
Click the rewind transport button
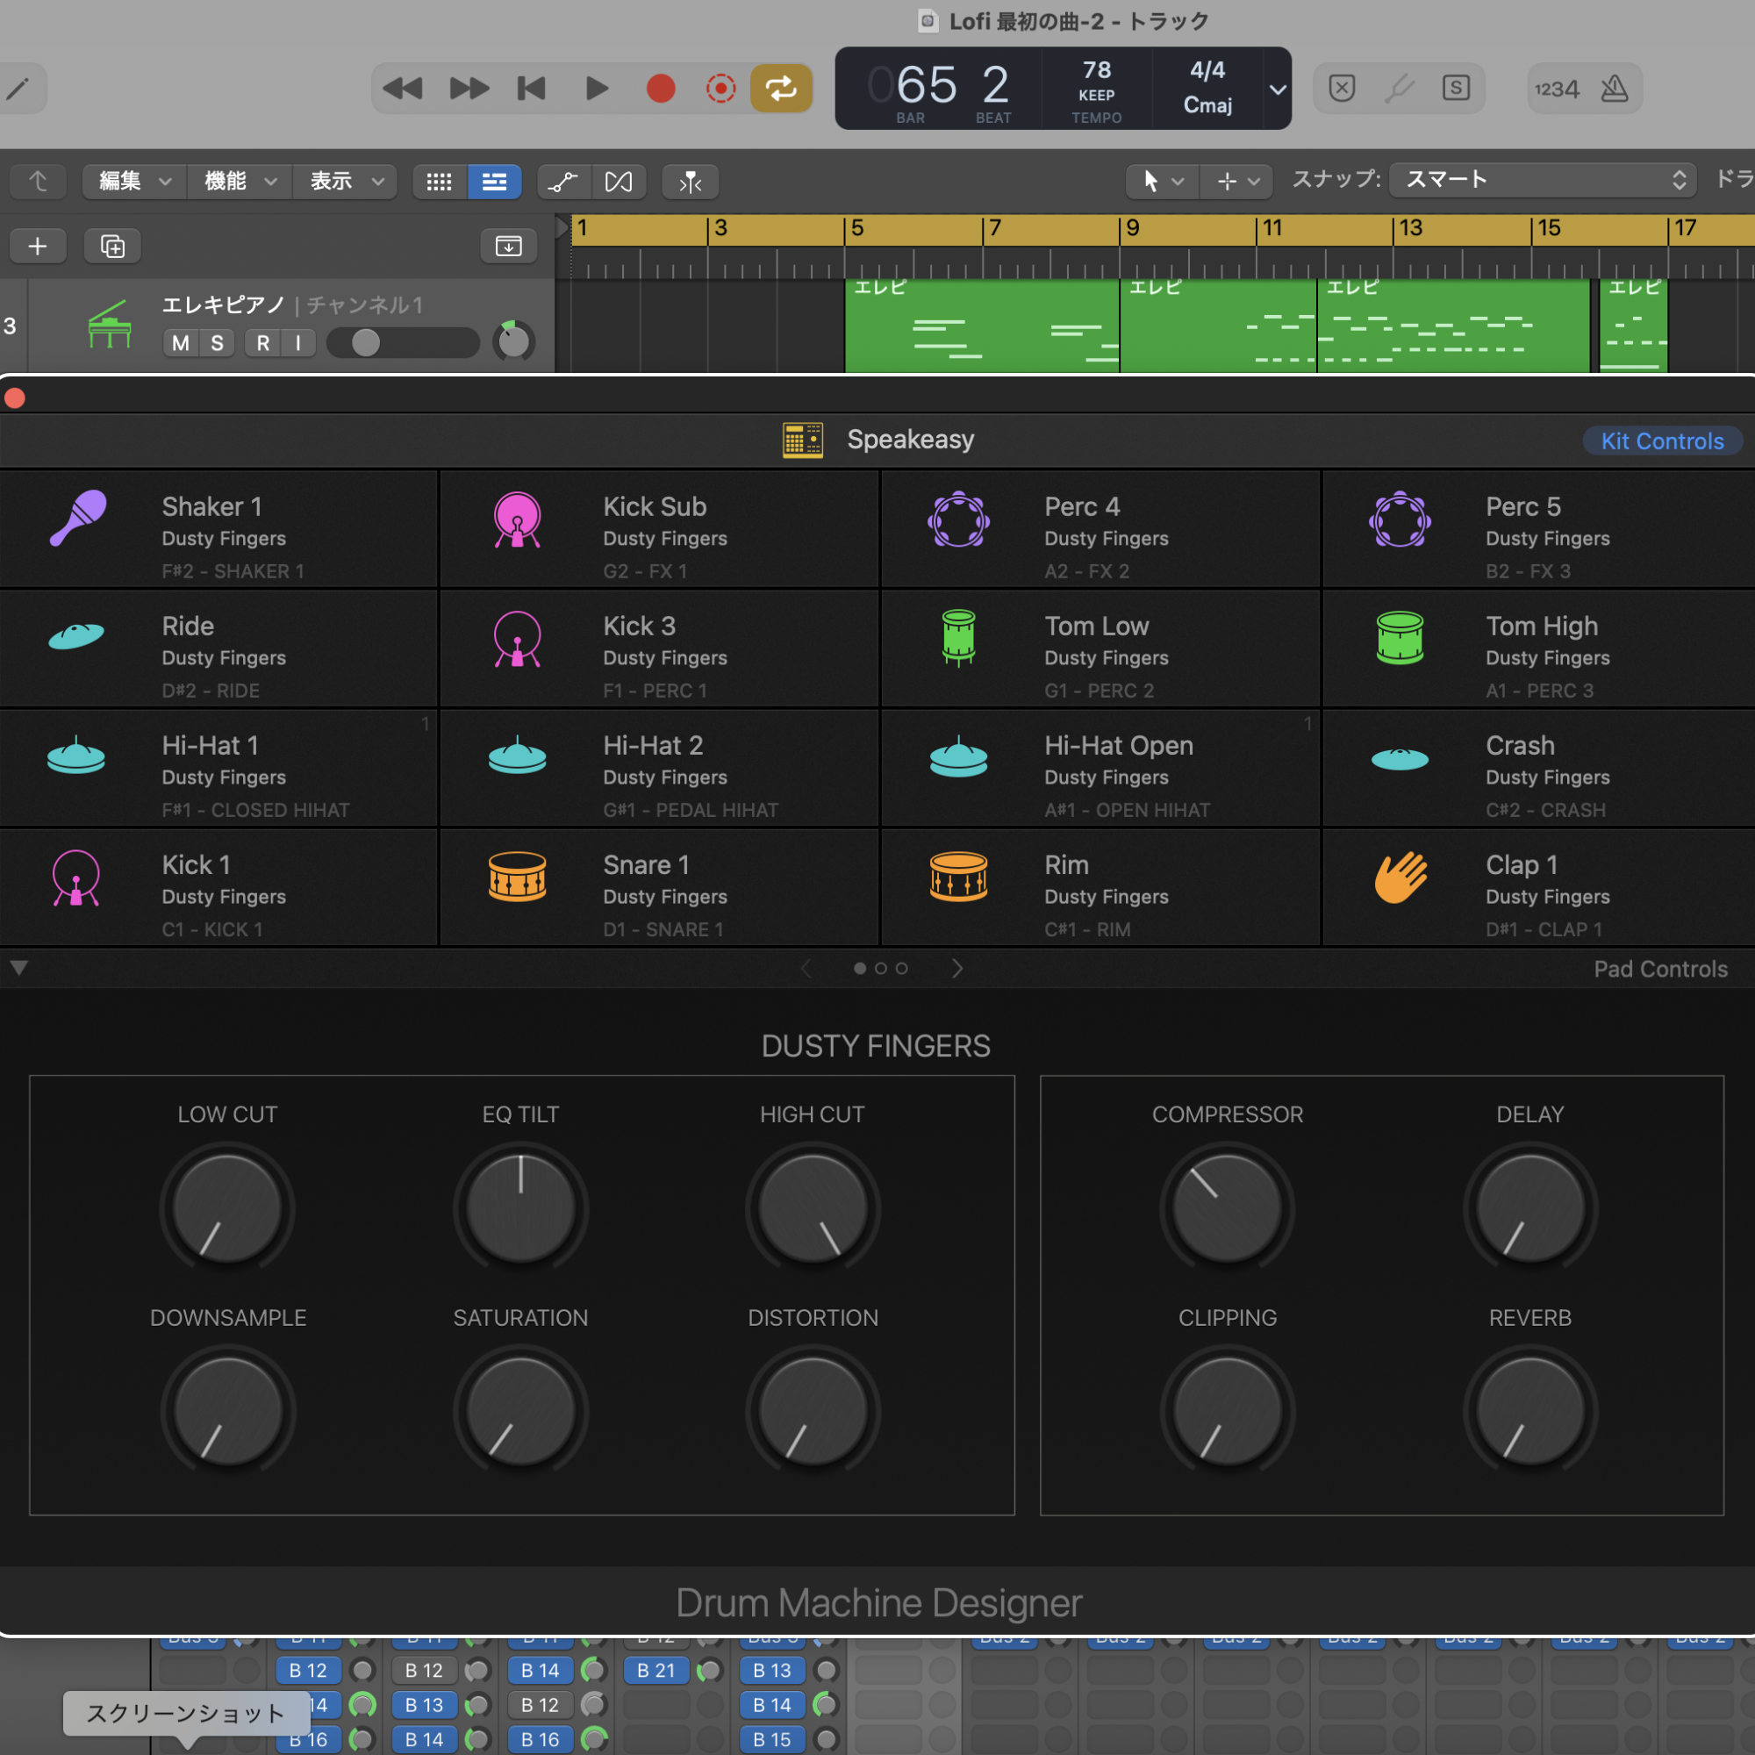[x=403, y=88]
